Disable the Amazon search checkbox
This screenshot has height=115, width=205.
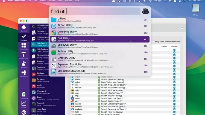pos(174,88)
